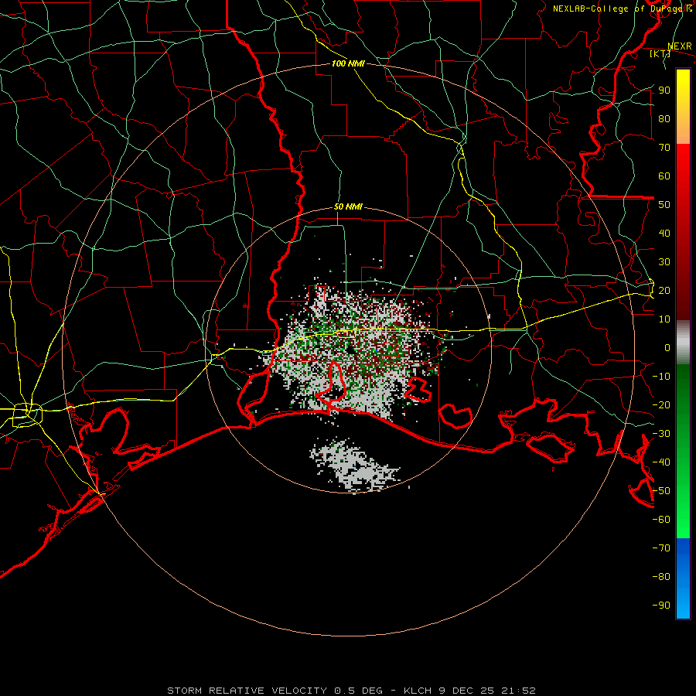Click the dark green -20 kt color band
The image size is (696, 696).
[683, 404]
